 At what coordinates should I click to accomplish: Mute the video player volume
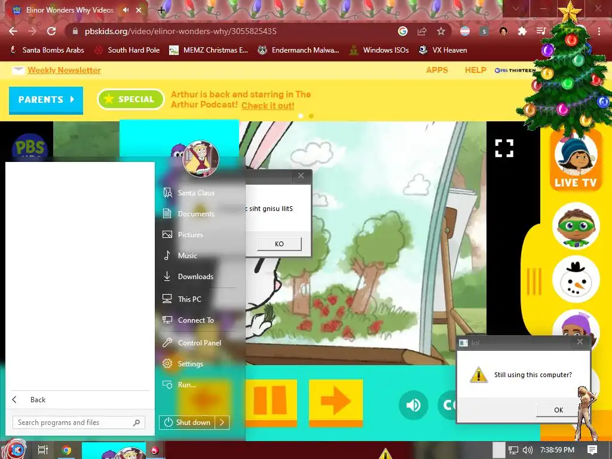[414, 405]
